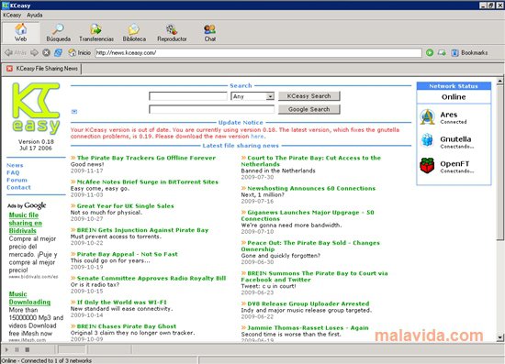Click the browser stop loading icon
The height and width of the screenshot is (364, 505).
pyautogui.click(x=47, y=52)
